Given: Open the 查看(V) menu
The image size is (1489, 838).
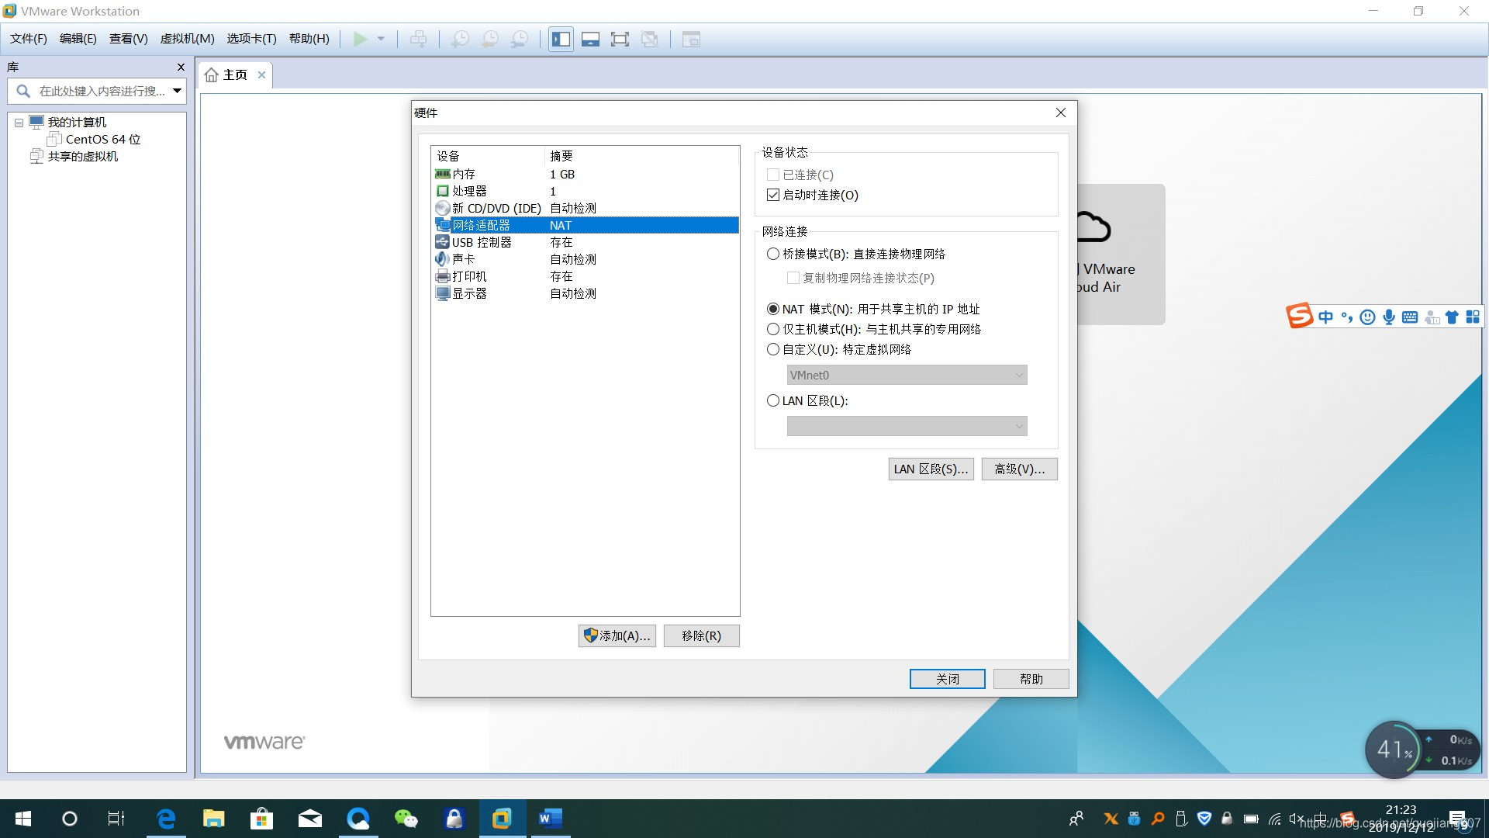Looking at the screenshot, I should [x=128, y=39].
